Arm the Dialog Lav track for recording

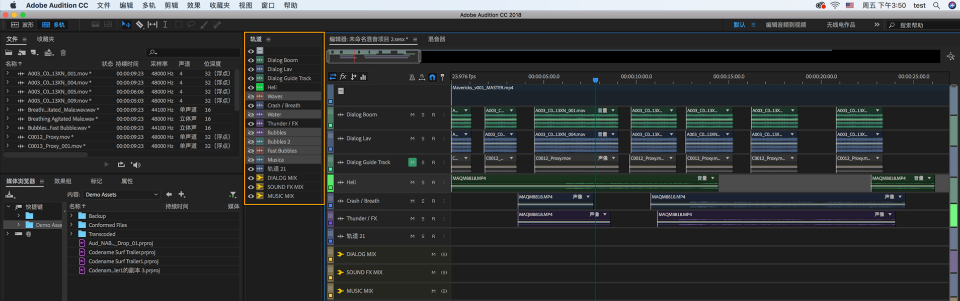point(433,138)
